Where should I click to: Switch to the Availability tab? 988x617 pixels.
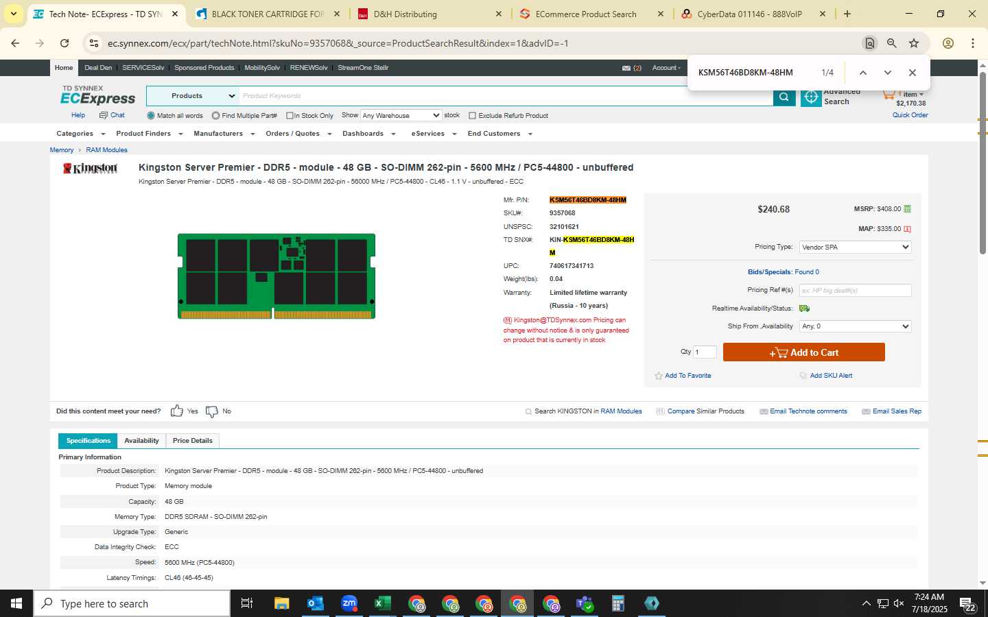pos(141,441)
